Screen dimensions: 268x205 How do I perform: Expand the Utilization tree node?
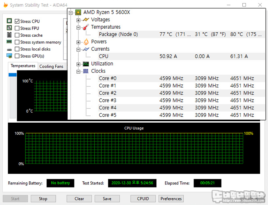click(x=78, y=64)
